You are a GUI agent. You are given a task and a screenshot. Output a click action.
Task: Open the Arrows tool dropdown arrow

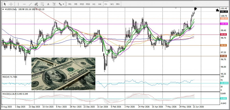[x=64, y=4]
